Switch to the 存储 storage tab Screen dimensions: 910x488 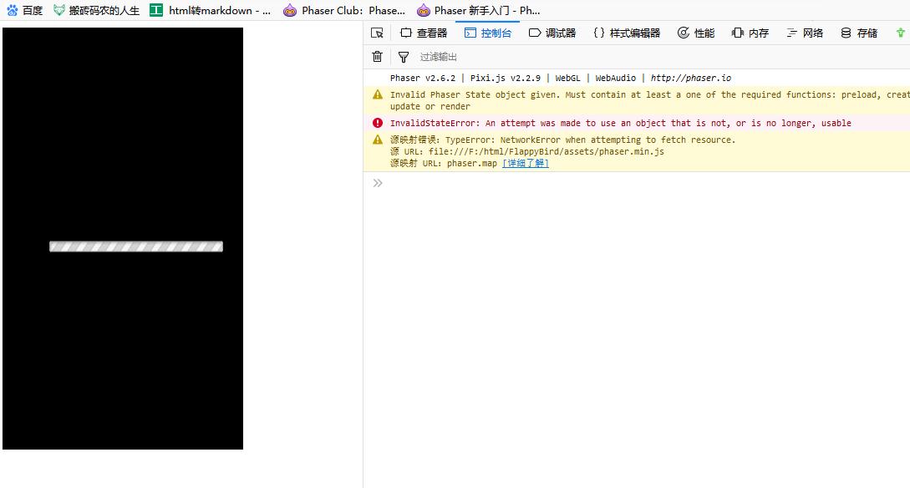859,33
